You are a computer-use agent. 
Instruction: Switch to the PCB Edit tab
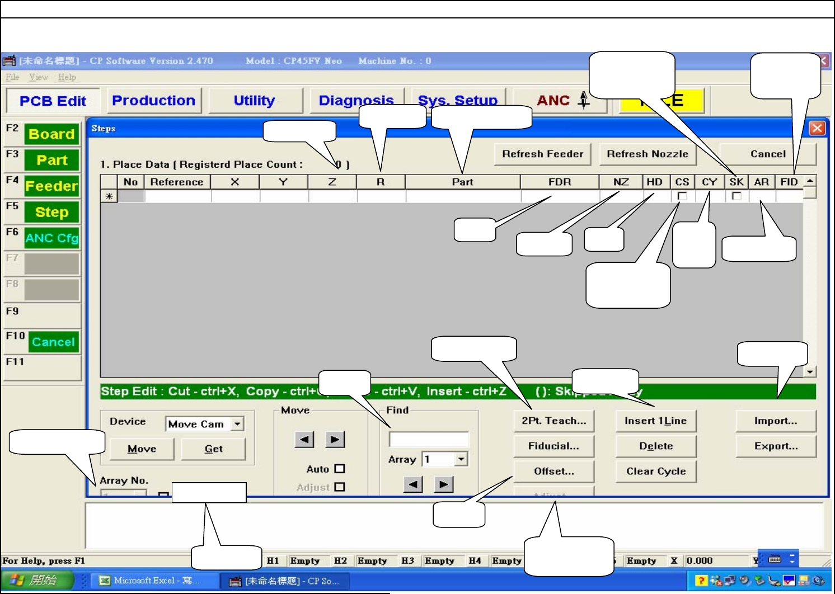coord(53,101)
